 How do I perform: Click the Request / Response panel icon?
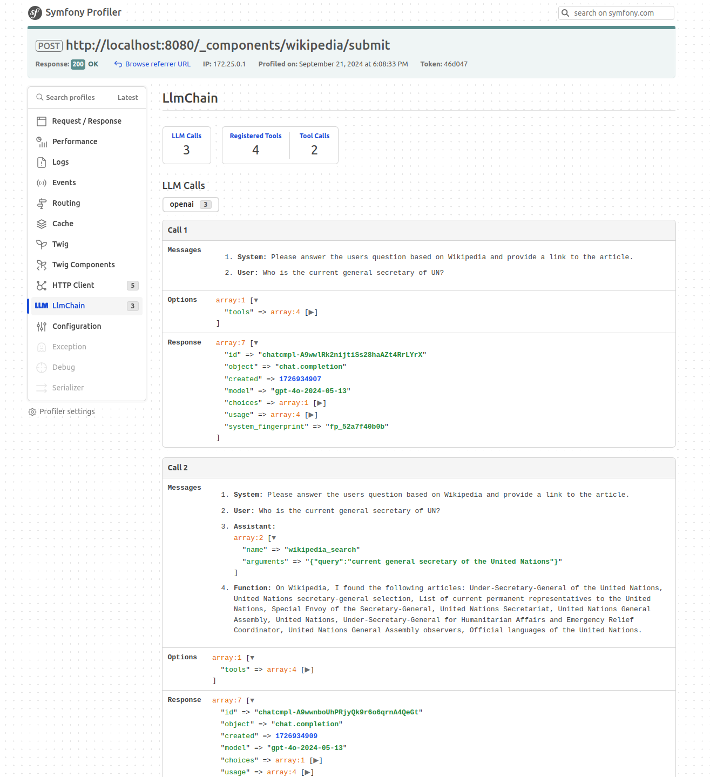click(42, 121)
